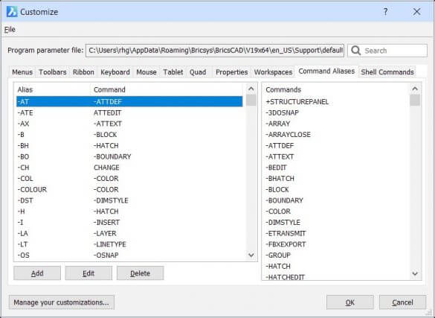The width and height of the screenshot is (435, 318).
Task: Click the Commands list scrollbar thumb
Action: pyautogui.click(x=415, y=101)
